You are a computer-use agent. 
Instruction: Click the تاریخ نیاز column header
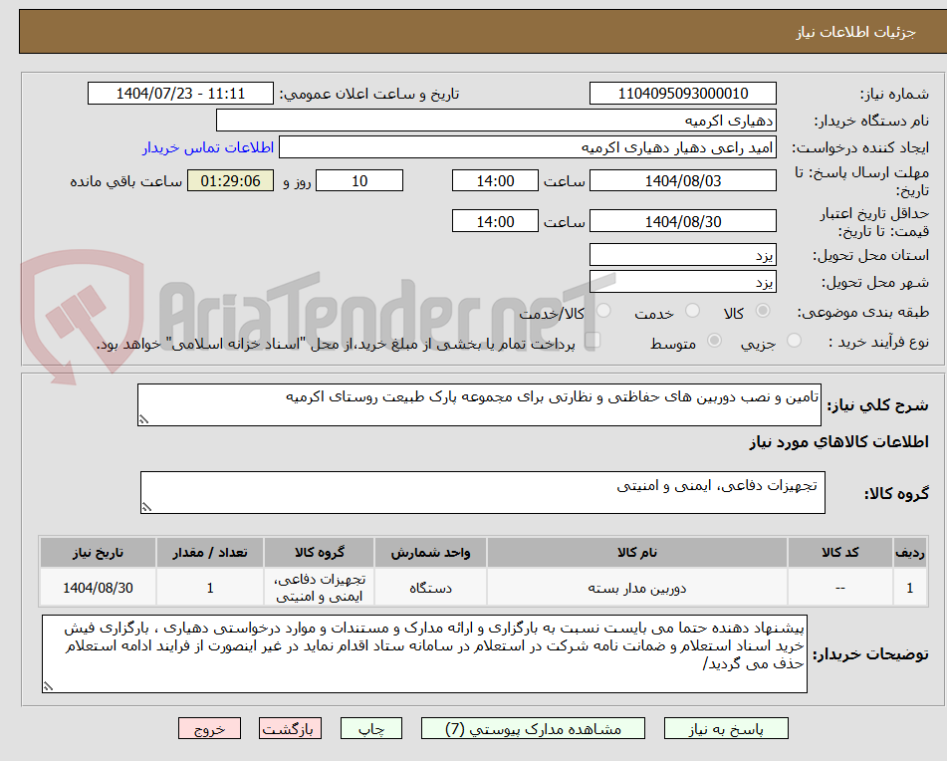coord(98,552)
